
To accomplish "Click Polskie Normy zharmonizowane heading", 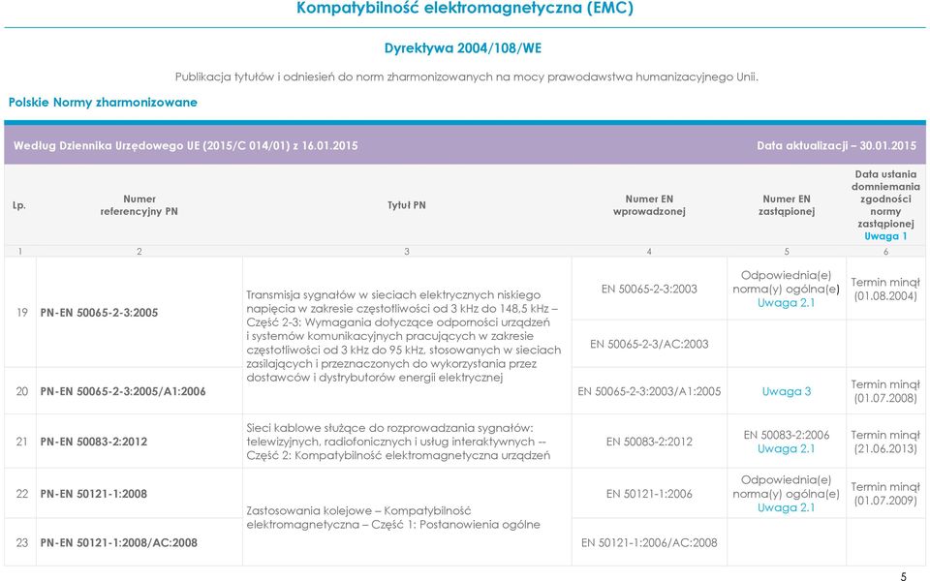I will click(103, 102).
